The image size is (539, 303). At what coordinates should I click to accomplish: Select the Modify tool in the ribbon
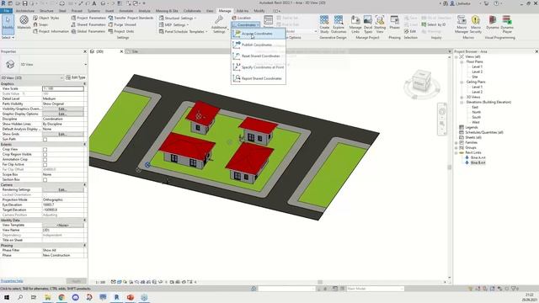pos(8,24)
